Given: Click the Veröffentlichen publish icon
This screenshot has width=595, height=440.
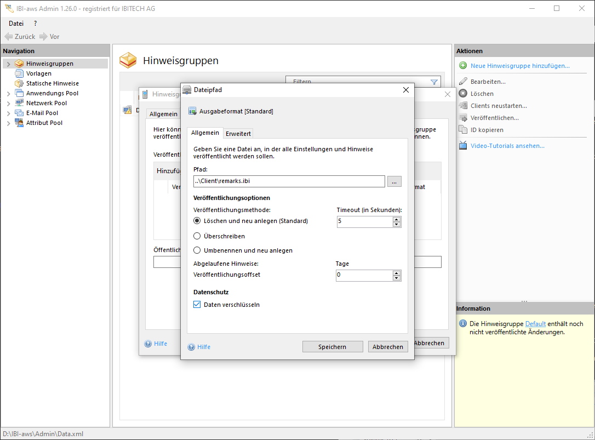Looking at the screenshot, I should [x=463, y=118].
